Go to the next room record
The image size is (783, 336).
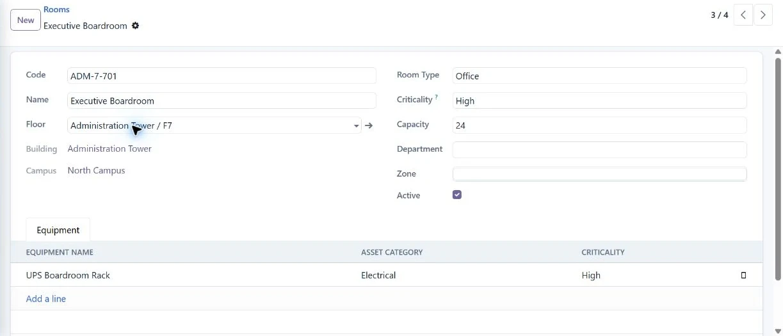[x=763, y=15]
